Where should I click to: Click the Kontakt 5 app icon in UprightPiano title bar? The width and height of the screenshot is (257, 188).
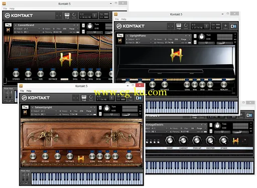116,14
